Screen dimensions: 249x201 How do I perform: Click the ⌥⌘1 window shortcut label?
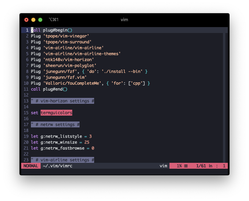coord(54,20)
